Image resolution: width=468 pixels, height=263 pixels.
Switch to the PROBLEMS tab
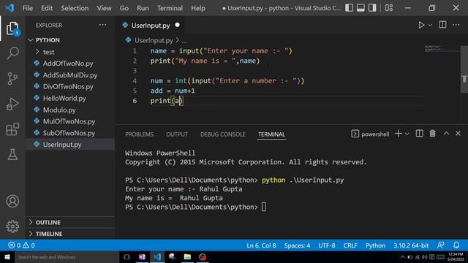tap(139, 134)
